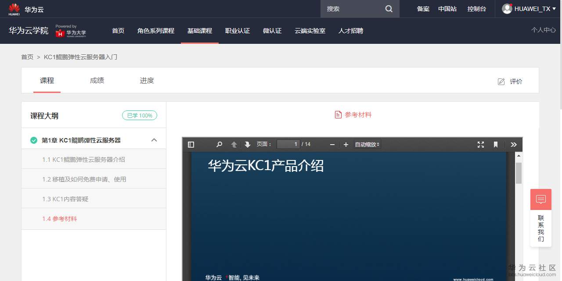Click the PDF page number input box
This screenshot has height=281, width=562.
(288, 144)
